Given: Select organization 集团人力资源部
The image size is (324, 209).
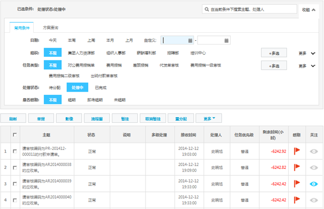Looking at the screenshot, I should tap(81, 53).
